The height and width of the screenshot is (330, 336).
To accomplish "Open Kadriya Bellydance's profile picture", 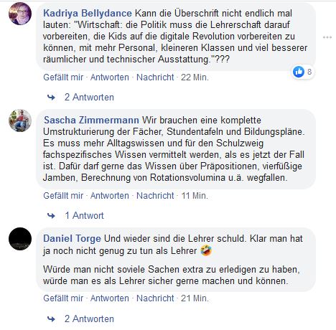I will coord(20,14).
